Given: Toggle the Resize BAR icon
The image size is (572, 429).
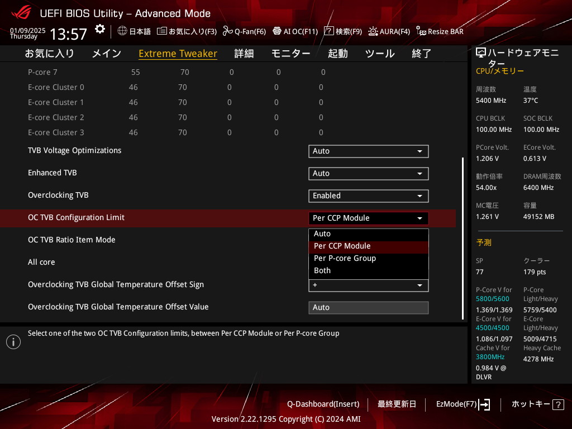Looking at the screenshot, I should (421, 31).
